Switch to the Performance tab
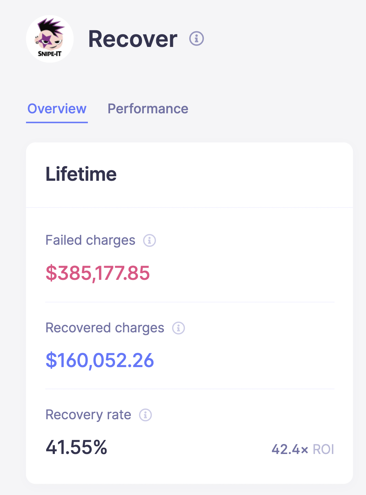Image resolution: width=366 pixels, height=495 pixels. [148, 109]
